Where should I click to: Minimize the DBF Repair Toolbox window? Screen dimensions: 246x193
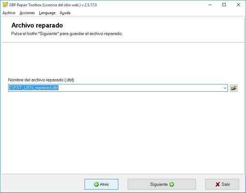click(210, 5)
